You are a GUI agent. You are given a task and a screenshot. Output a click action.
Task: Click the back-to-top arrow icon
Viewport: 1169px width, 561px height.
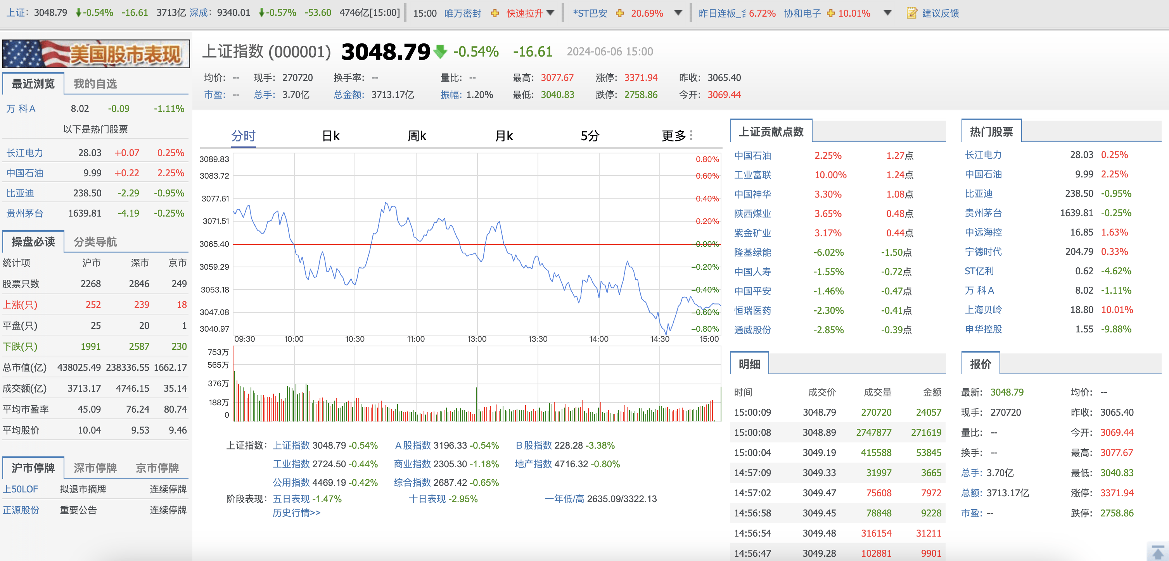1158,552
